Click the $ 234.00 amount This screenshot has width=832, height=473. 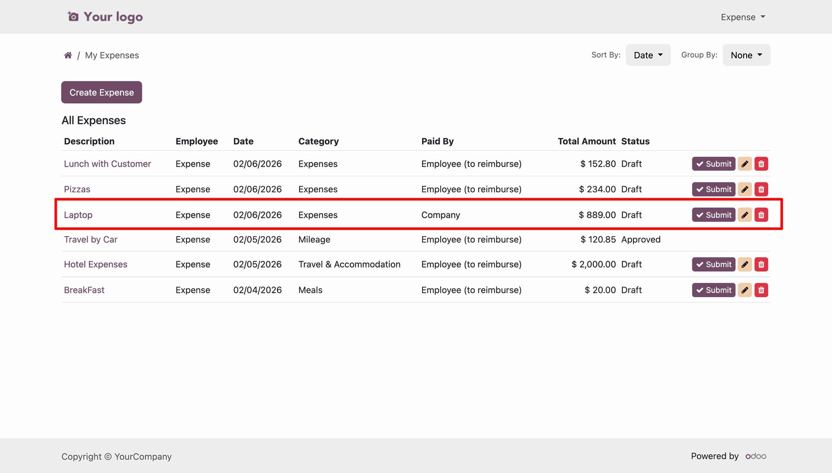pos(597,189)
